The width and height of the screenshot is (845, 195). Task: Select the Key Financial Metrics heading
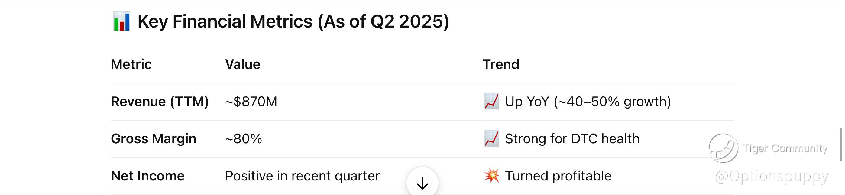(x=293, y=22)
